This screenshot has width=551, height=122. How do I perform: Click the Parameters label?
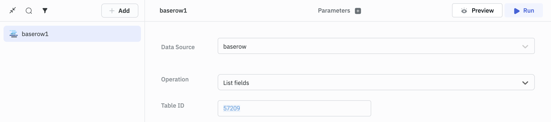click(x=334, y=11)
